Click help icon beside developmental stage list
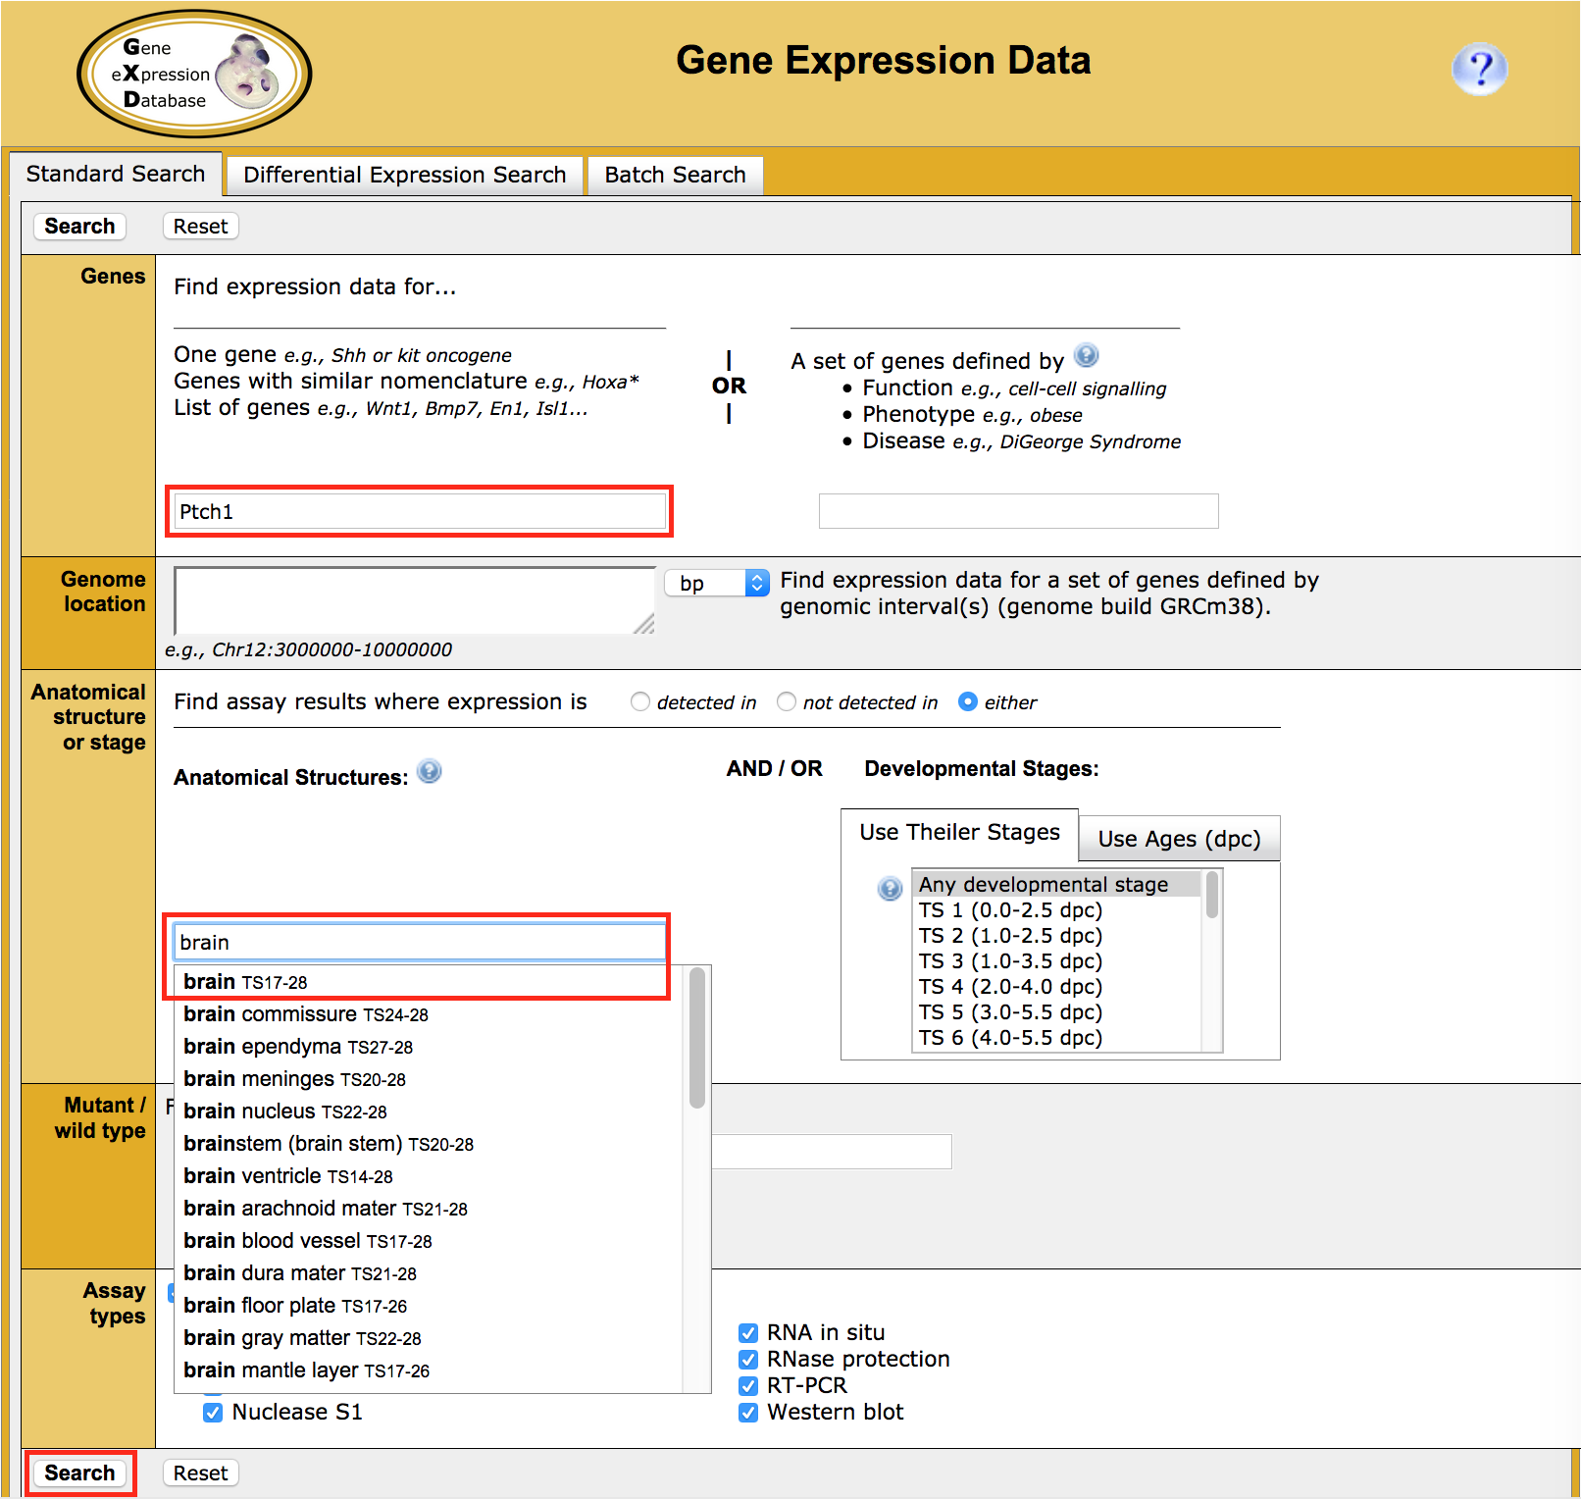 890,889
